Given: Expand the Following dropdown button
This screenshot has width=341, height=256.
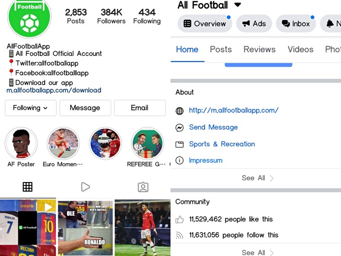Looking at the screenshot, I should pos(31,108).
